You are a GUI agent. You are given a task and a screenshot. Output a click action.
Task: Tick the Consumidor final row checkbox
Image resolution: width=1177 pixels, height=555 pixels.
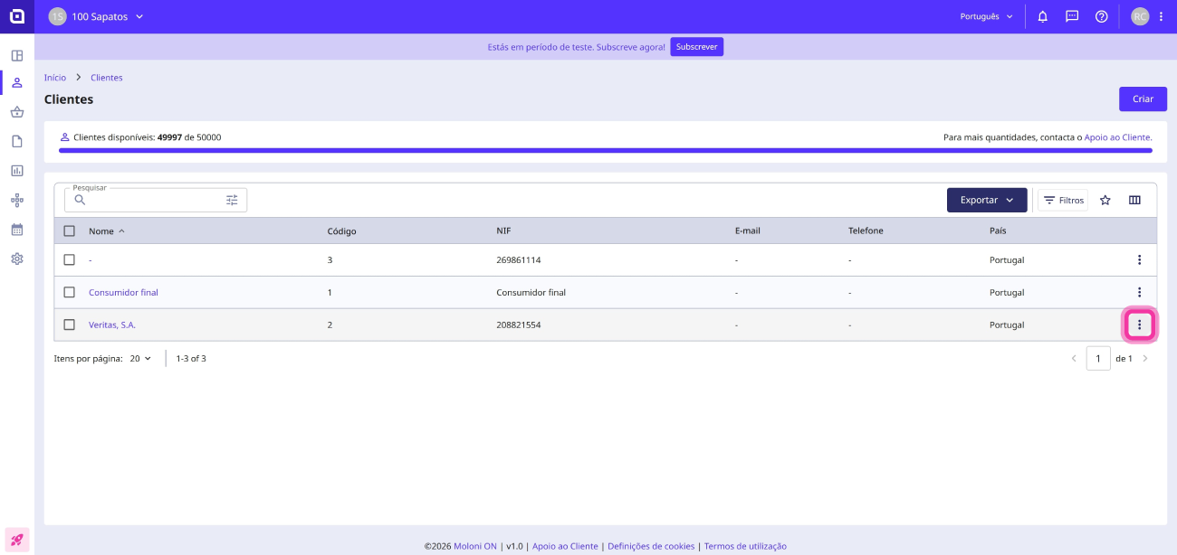coord(70,292)
